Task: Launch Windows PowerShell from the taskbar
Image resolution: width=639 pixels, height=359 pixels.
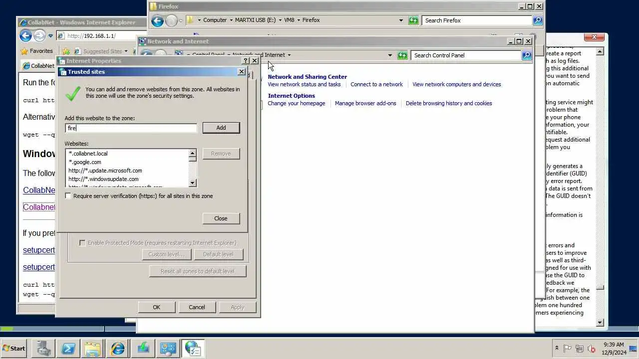Action: tap(68, 348)
